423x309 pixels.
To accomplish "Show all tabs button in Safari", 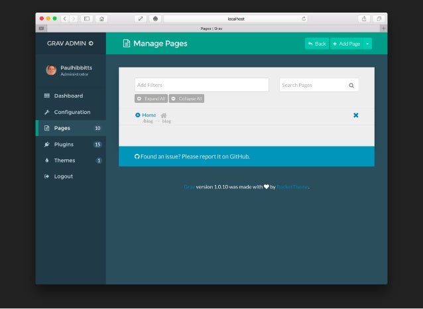I will (379, 19).
